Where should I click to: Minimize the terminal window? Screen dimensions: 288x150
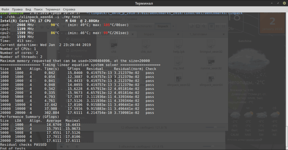[272, 3]
